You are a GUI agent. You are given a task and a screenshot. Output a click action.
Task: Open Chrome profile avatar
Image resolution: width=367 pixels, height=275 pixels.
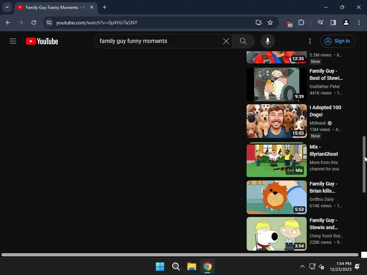pos(346,23)
